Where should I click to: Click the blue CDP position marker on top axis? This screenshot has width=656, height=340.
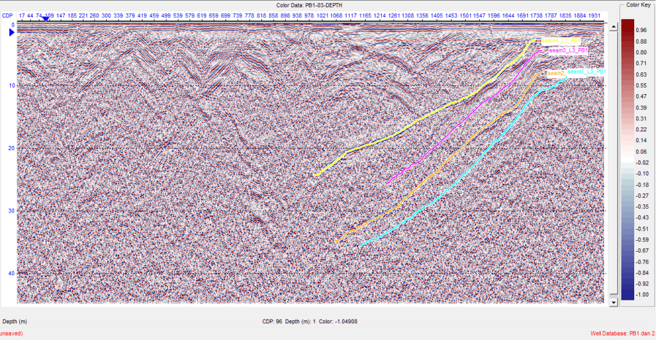pyautogui.click(x=45, y=19)
